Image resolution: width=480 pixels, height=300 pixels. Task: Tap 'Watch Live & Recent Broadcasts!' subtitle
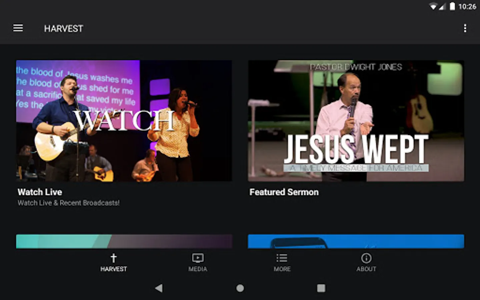[68, 203]
